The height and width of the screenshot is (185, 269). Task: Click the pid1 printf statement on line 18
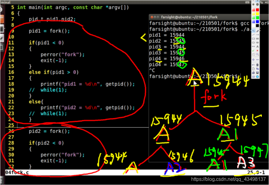click(88, 84)
